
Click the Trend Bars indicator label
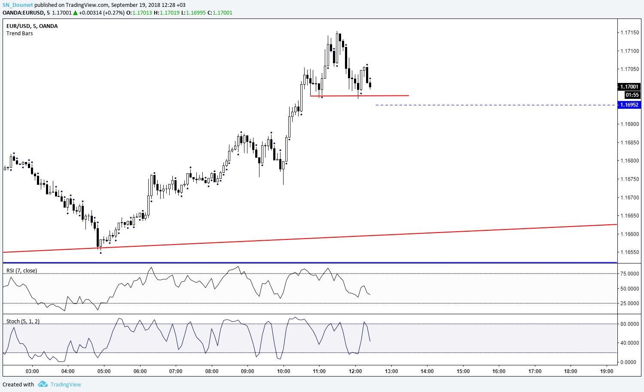point(20,33)
